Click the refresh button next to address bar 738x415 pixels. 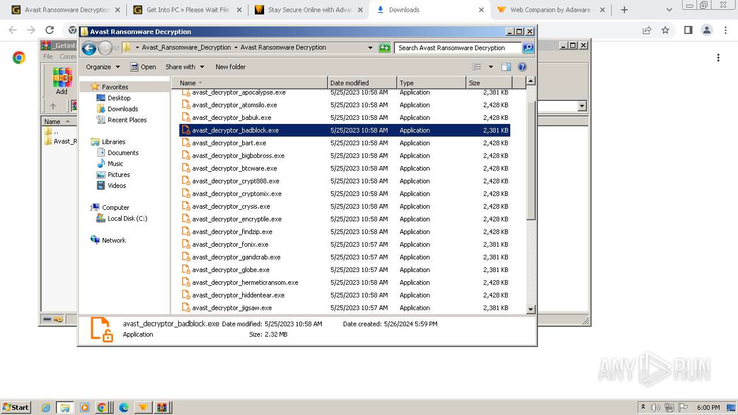pos(385,48)
